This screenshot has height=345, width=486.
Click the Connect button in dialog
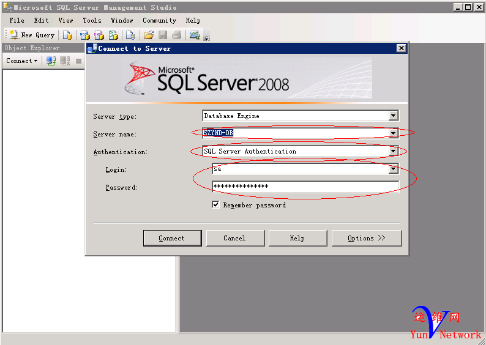[173, 238]
